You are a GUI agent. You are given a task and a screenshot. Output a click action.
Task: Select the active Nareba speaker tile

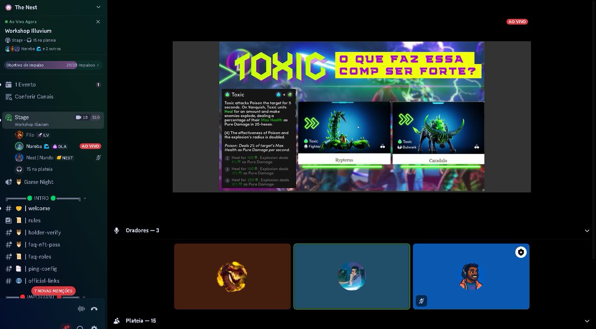352,276
